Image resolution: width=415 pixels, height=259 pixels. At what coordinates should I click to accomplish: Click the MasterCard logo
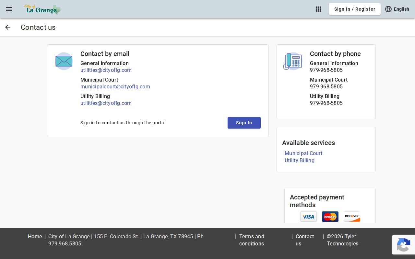pyautogui.click(x=330, y=217)
